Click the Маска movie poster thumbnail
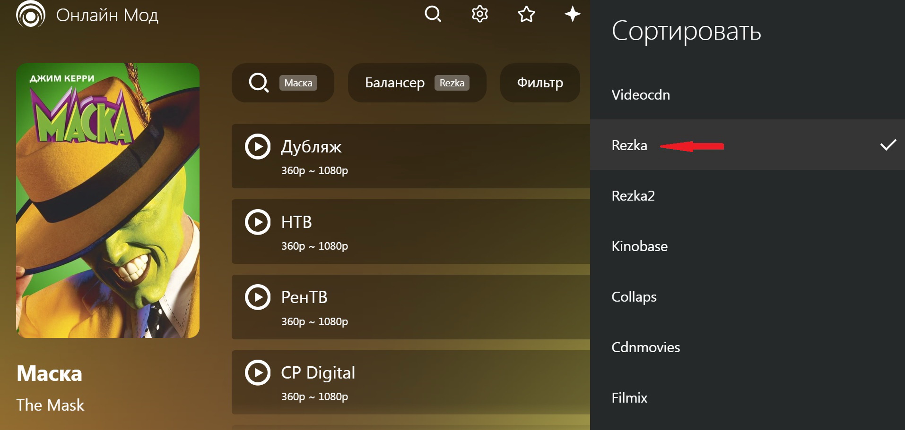The image size is (905, 430). coord(108,201)
